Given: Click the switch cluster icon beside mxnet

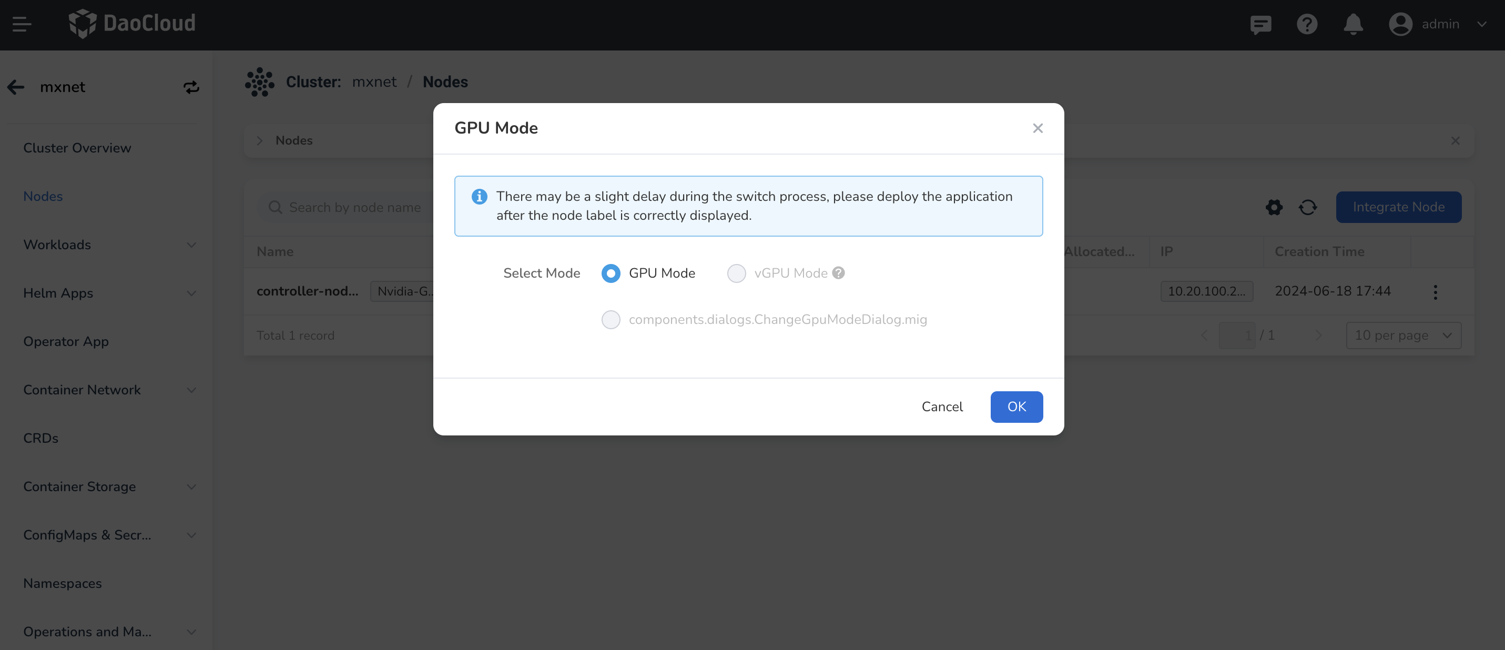Looking at the screenshot, I should (191, 87).
